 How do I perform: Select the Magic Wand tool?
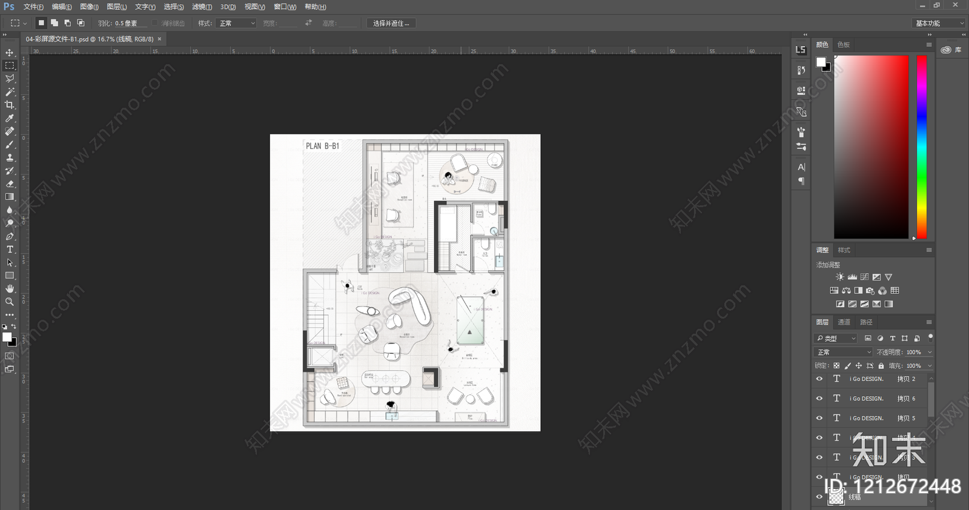(10, 92)
